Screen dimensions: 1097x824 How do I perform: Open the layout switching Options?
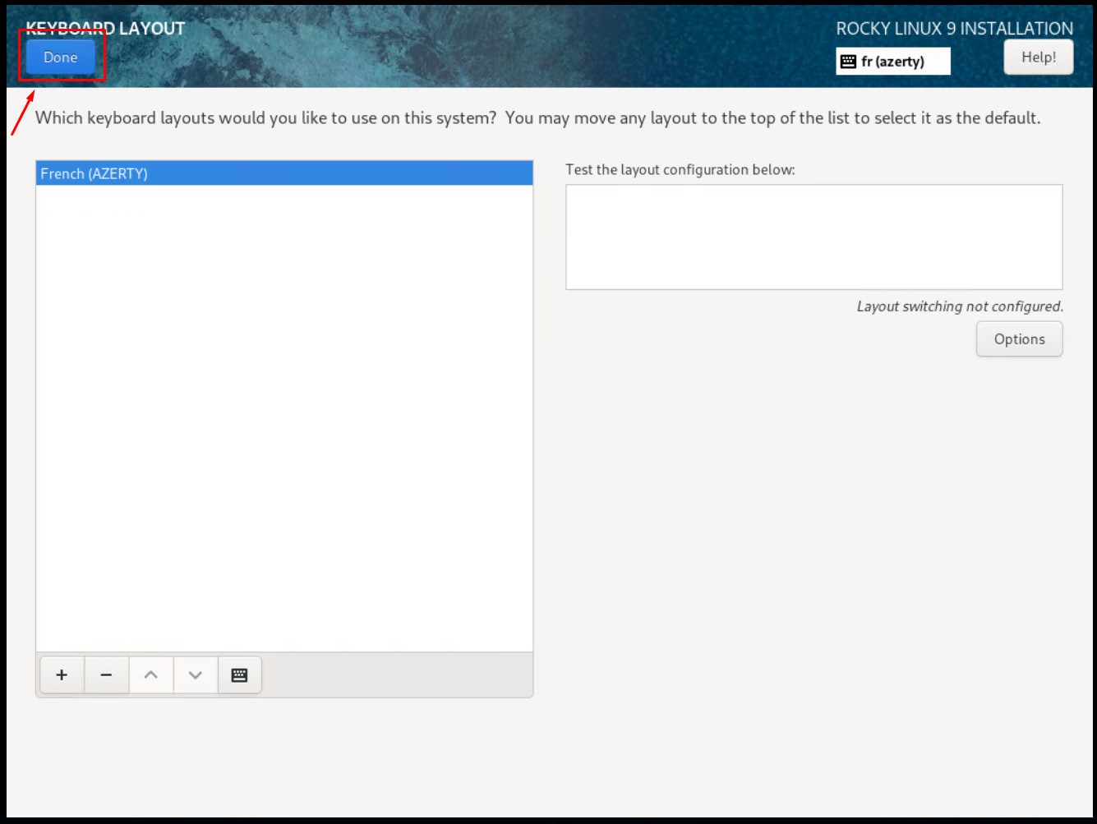[1019, 339]
